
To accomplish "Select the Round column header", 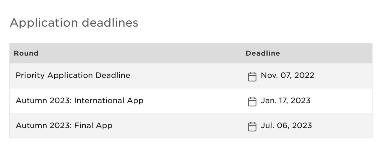I will 26,53.
